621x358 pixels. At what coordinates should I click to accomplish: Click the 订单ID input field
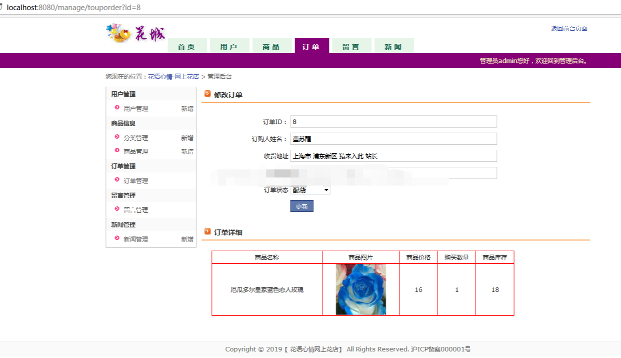[393, 122]
